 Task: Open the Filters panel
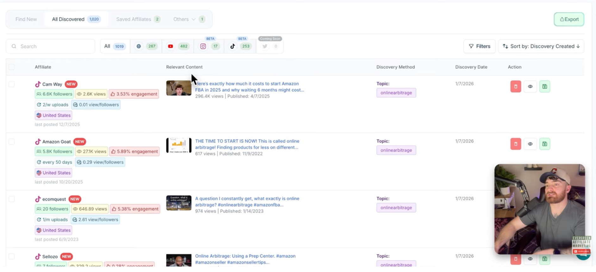(479, 46)
